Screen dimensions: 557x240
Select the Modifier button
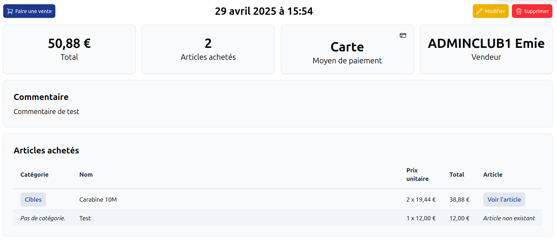click(491, 11)
